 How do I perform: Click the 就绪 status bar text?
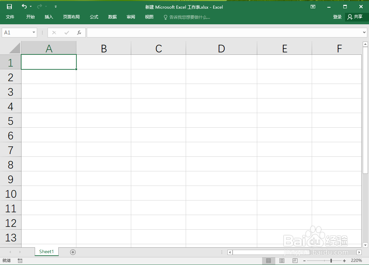(7, 260)
